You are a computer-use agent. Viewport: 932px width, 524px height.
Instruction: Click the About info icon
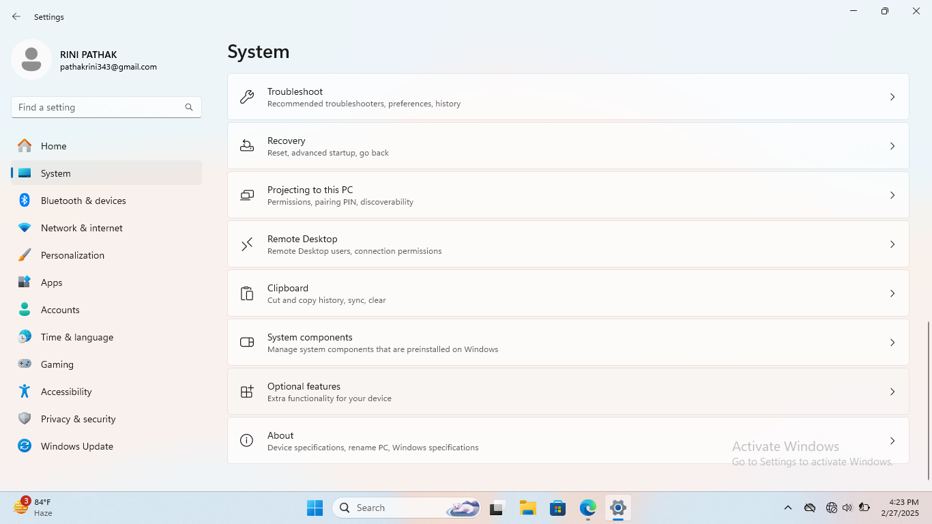pyautogui.click(x=247, y=441)
